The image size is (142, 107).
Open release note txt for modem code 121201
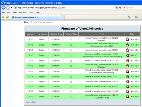pyautogui.click(x=71, y=39)
